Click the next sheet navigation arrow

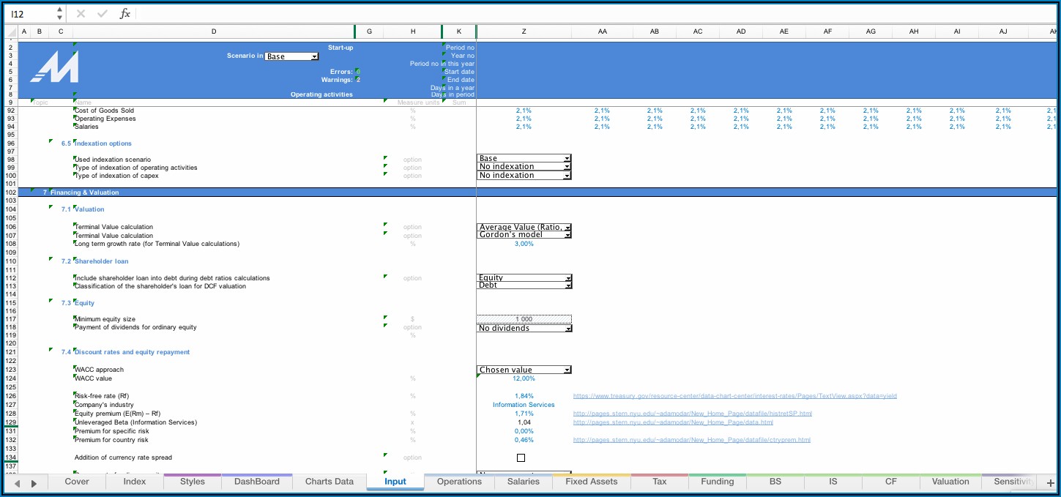tap(34, 483)
